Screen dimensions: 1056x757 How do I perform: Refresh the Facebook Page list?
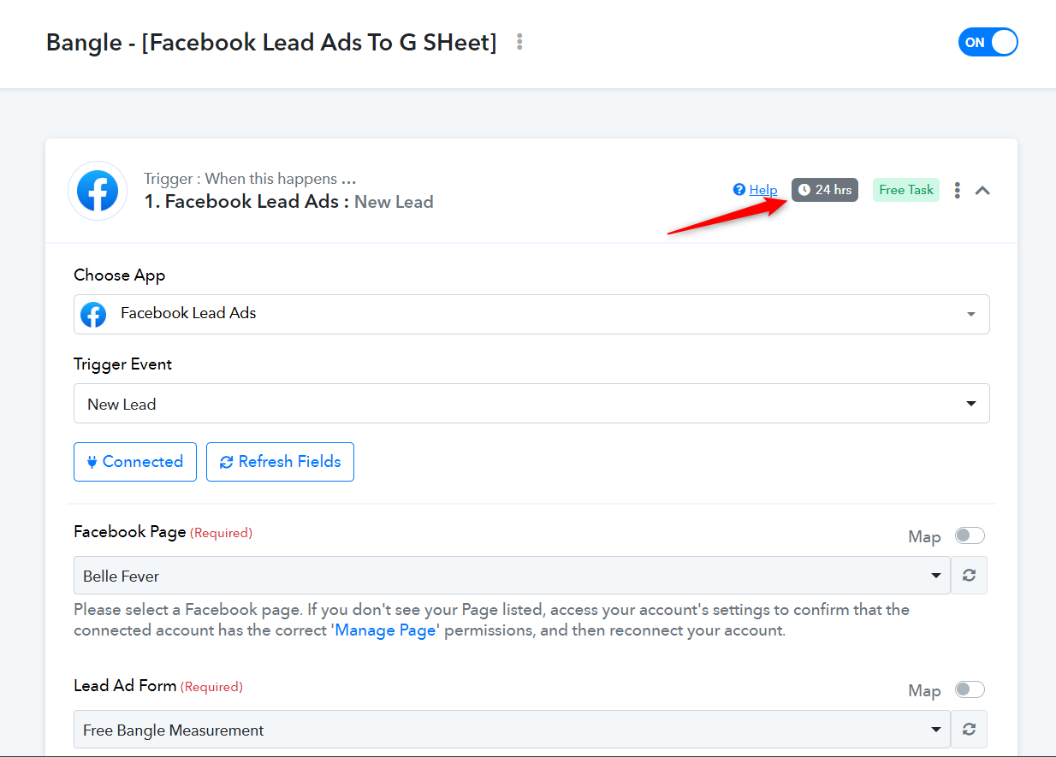coord(969,576)
